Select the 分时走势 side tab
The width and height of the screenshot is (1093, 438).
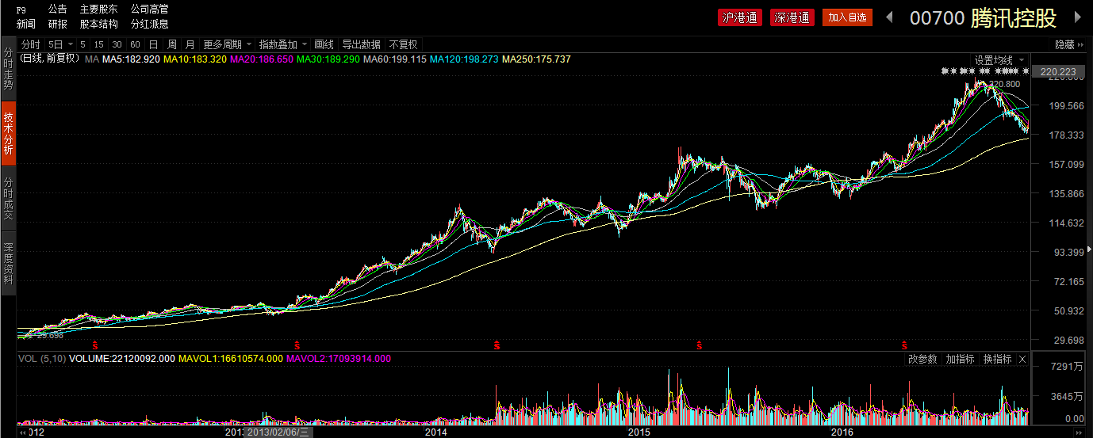click(8, 68)
